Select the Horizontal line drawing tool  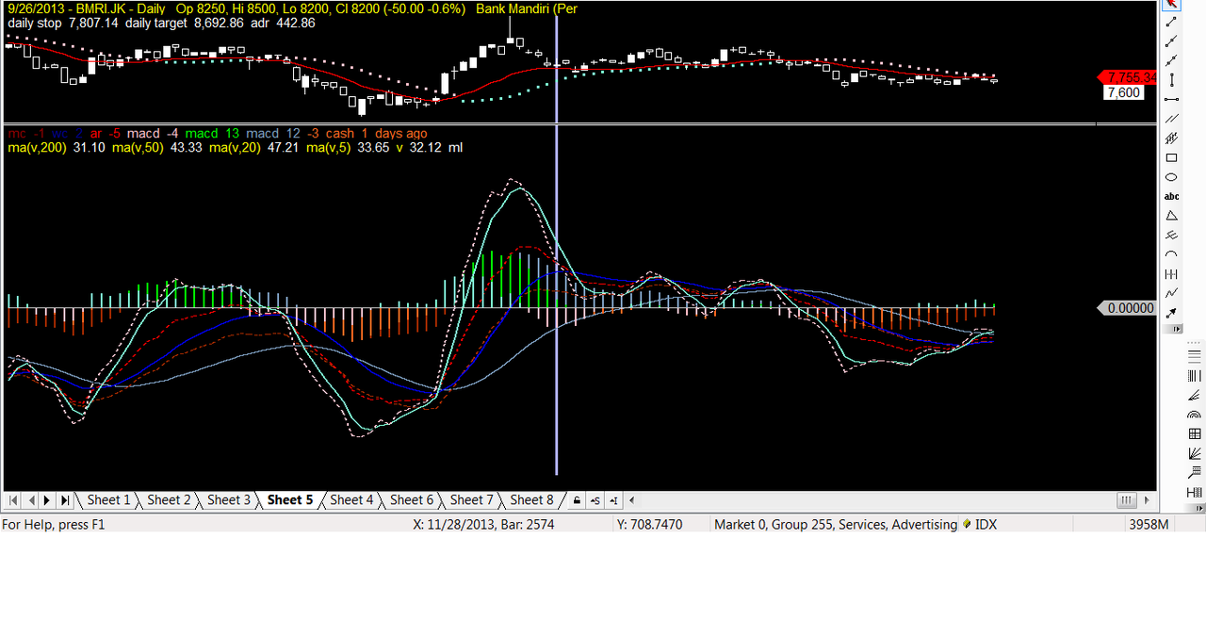point(1171,99)
